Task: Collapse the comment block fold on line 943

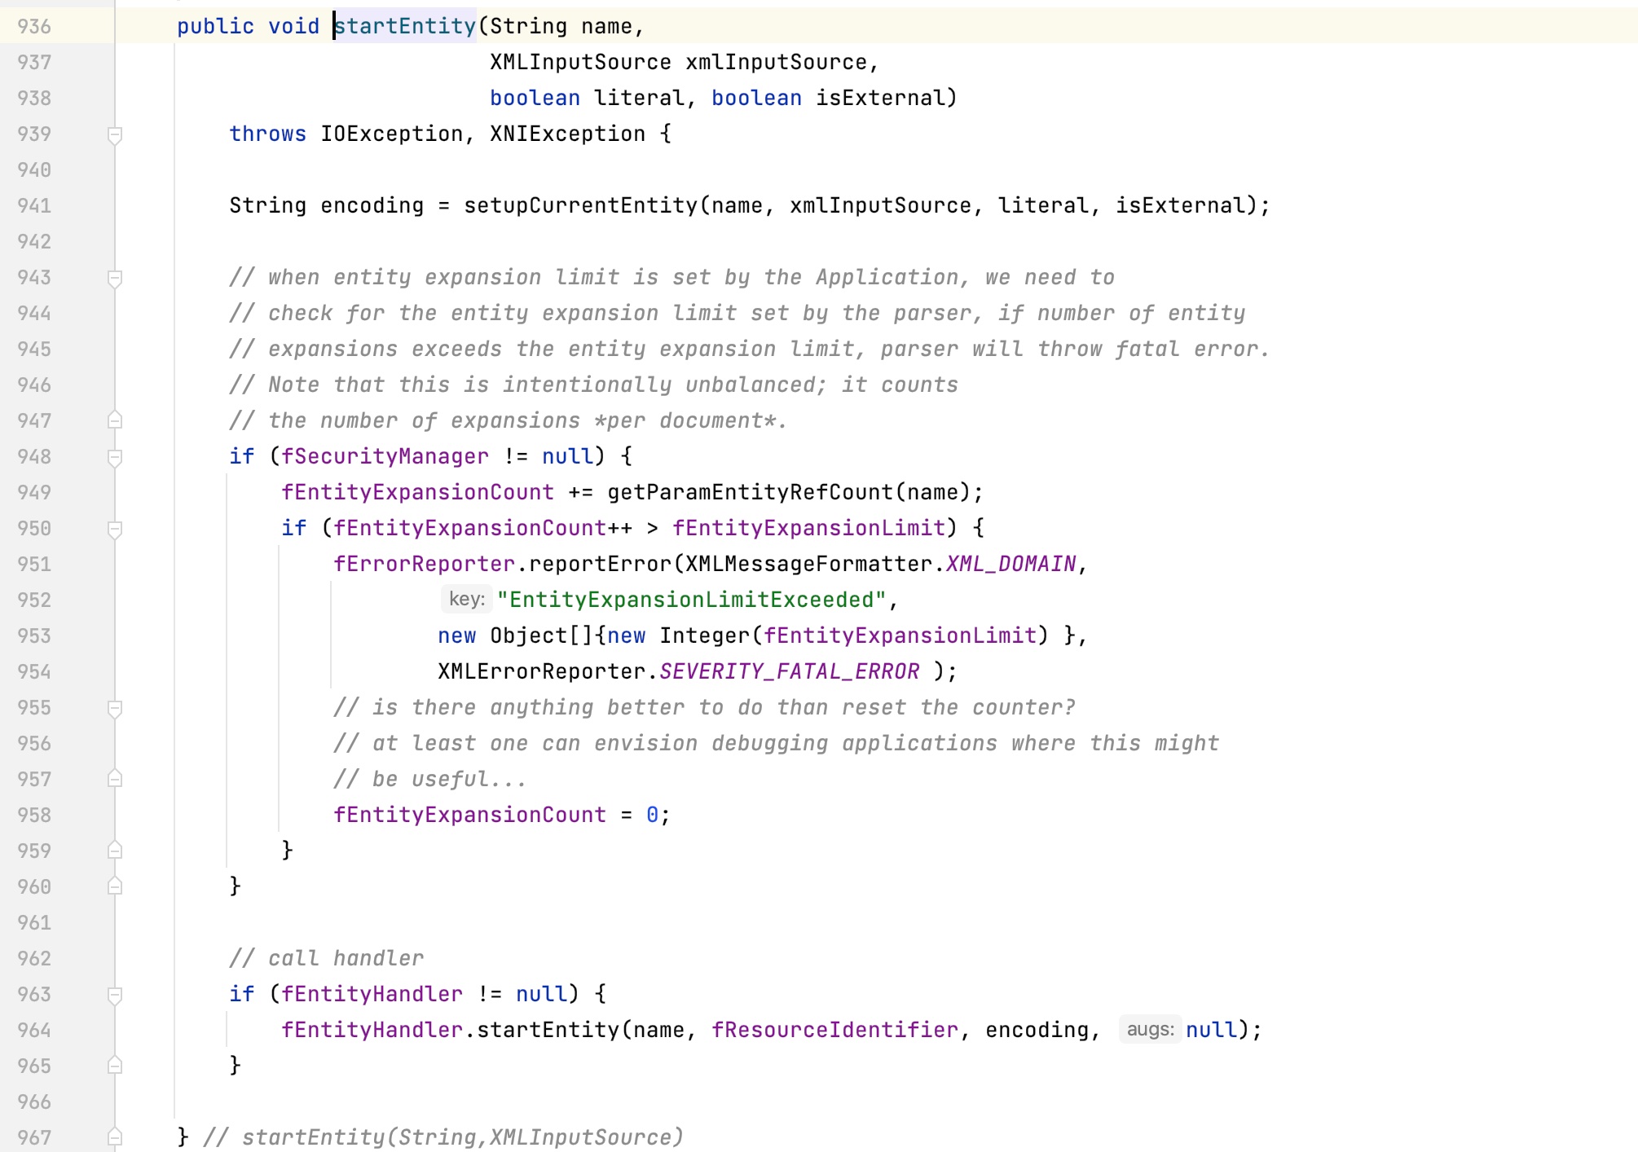Action: (115, 278)
